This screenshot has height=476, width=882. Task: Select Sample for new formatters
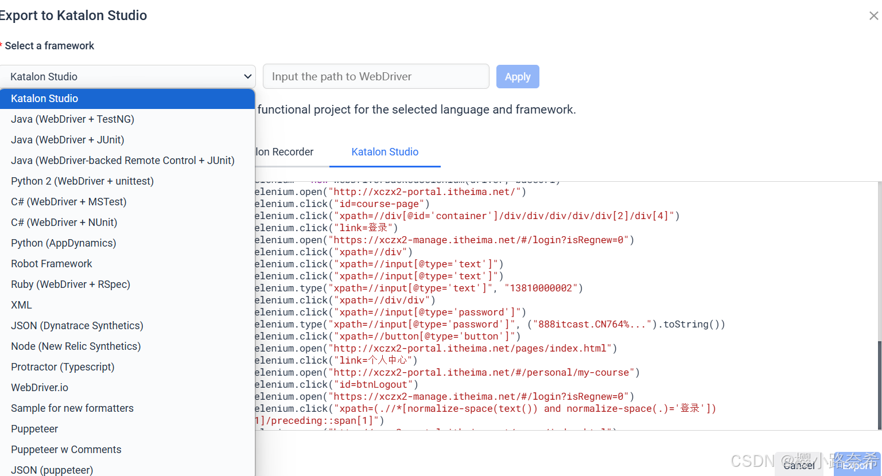pyautogui.click(x=127, y=408)
